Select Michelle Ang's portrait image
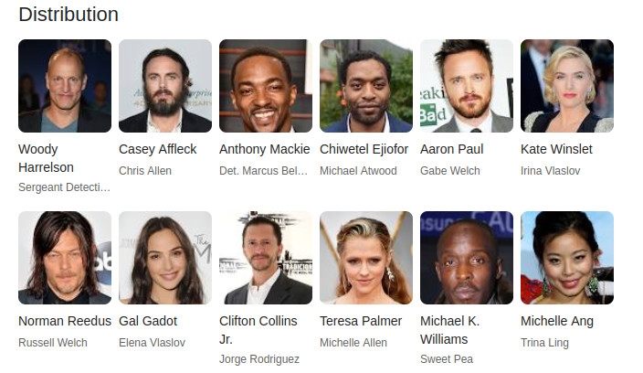The height and width of the screenshot is (373, 643). tap(567, 258)
